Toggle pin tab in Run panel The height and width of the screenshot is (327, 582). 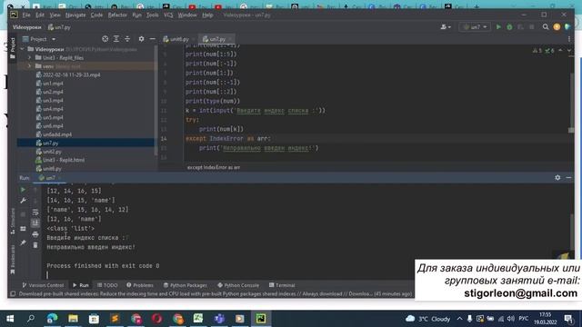(23, 243)
